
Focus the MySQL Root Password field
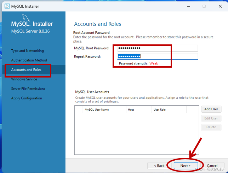(158, 48)
